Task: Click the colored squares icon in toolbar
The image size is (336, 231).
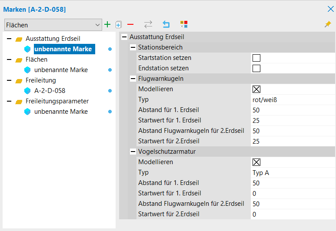Action: click(x=184, y=25)
